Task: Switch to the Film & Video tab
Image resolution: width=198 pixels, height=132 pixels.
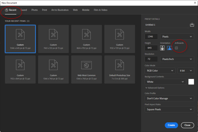Action: pos(101,10)
